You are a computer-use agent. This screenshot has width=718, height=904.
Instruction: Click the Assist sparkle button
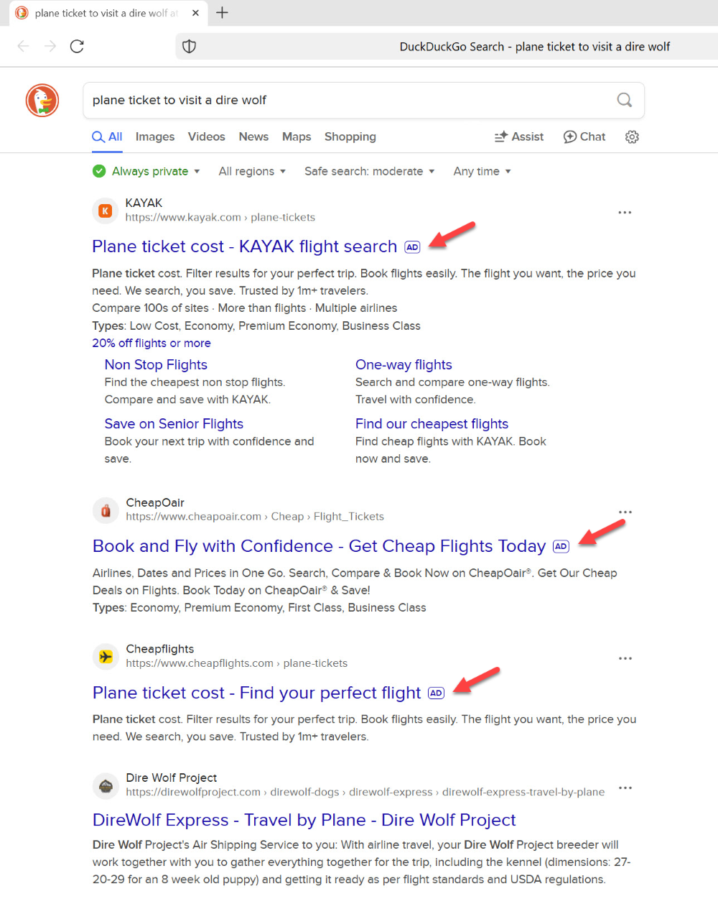coord(518,137)
